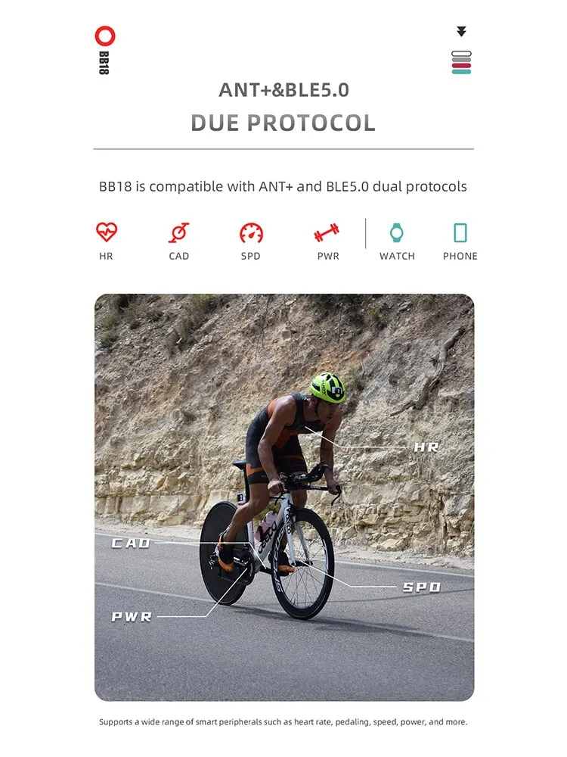This screenshot has width=567, height=757.
Task: Click the SPD callout label near front wheel
Action: coord(422,587)
